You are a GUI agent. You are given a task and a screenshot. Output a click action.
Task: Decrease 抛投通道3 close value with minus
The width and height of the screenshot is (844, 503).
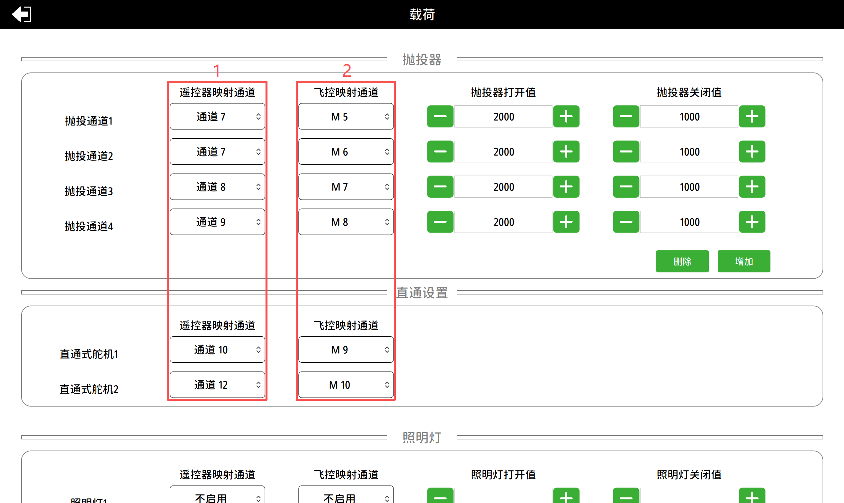point(626,187)
